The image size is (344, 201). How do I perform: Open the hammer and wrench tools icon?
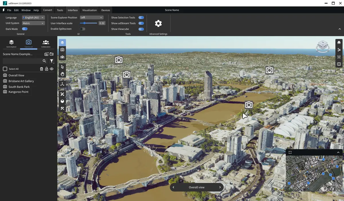62,108
